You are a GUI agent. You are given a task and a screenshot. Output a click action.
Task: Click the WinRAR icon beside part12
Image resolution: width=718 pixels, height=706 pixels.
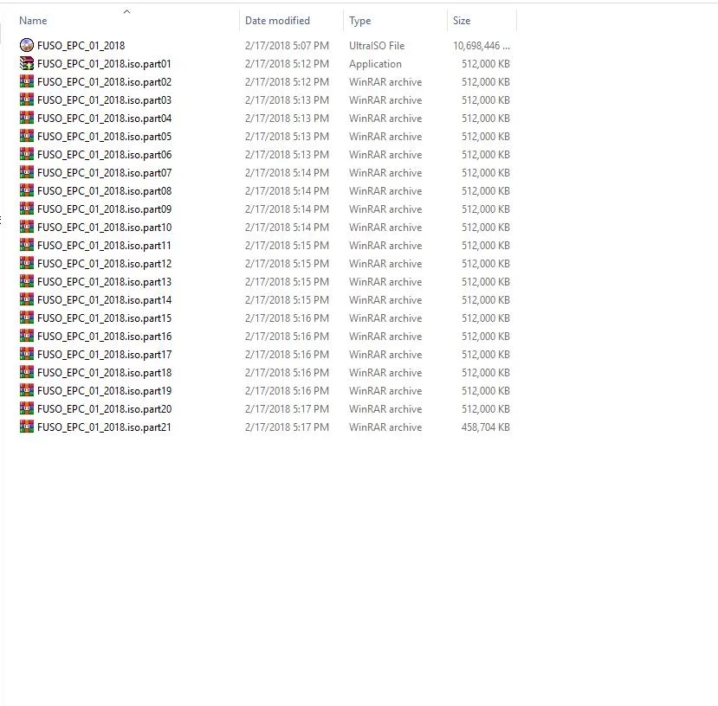[x=27, y=263]
